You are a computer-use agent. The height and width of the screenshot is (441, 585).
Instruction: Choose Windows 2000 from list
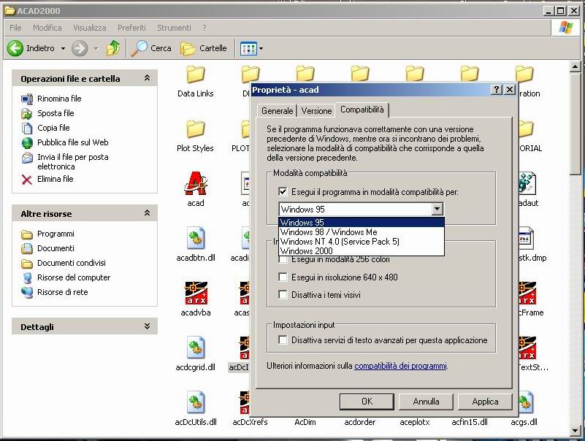tap(361, 250)
